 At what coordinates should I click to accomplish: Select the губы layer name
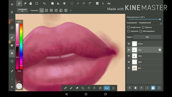[140, 56]
